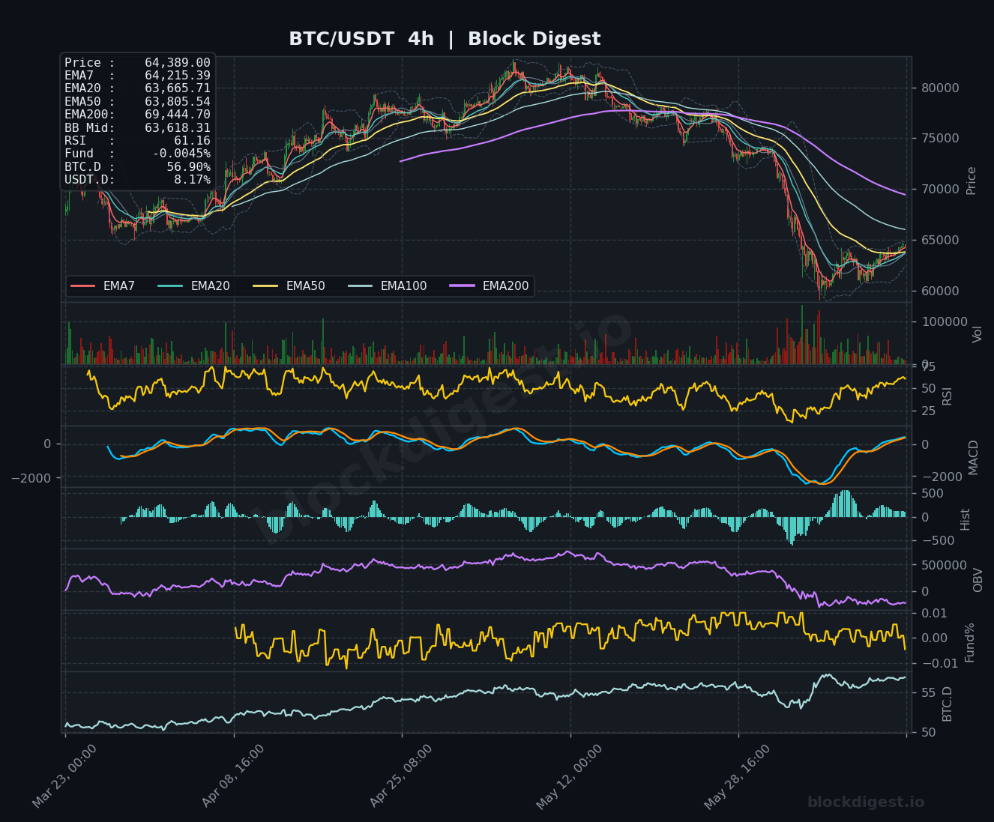Click the 'USDT.D: 8.17%' stats row
This screenshot has height=822, width=994.
point(137,179)
